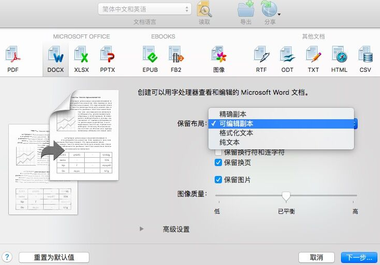This screenshot has width=380, height=265.
Task: Click the 读取 read icon in toolbar
Action: (204, 9)
